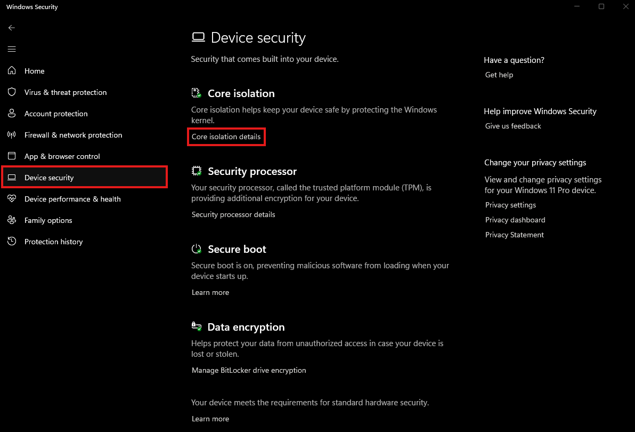Click the Home house icon

pyautogui.click(x=12, y=71)
